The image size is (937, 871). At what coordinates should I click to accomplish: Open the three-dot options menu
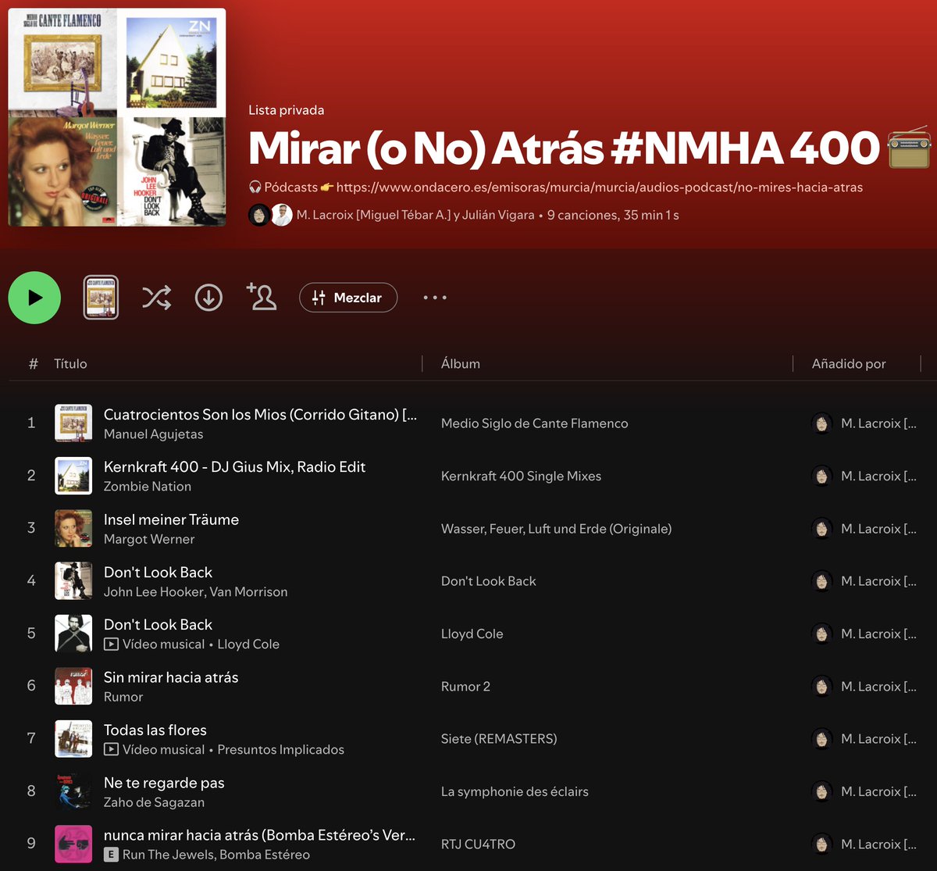click(x=434, y=298)
